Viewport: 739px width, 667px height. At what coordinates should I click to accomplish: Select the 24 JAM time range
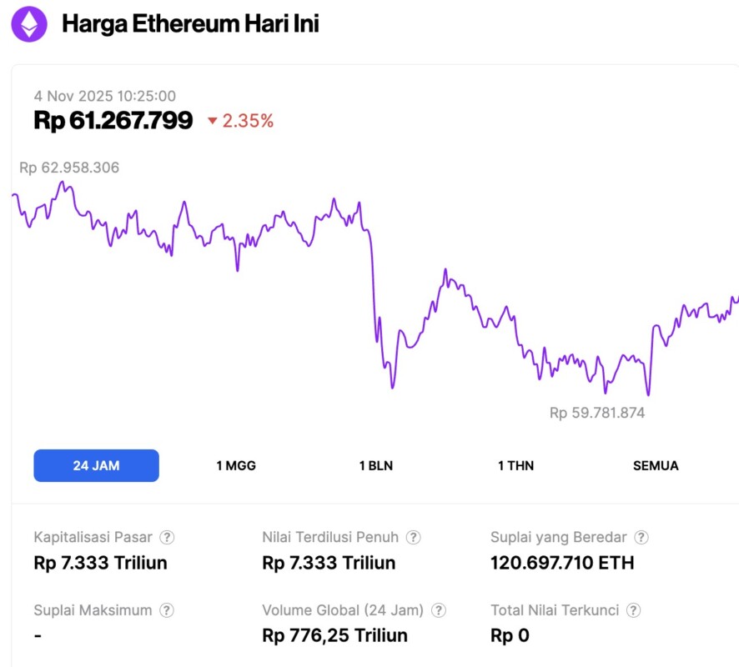point(96,465)
